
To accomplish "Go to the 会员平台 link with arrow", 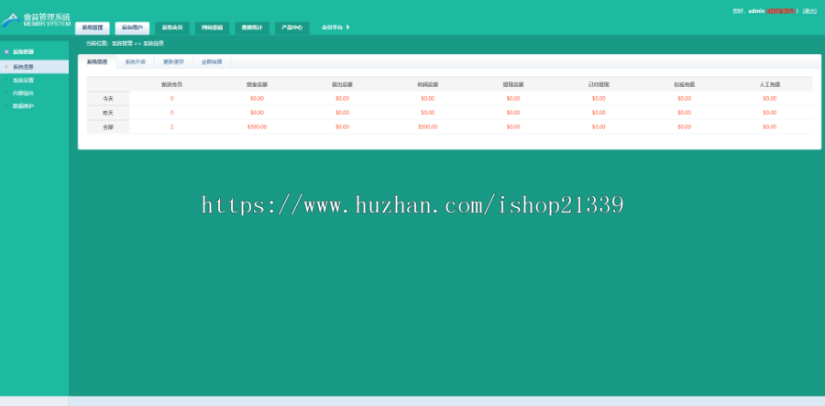I will click(335, 27).
